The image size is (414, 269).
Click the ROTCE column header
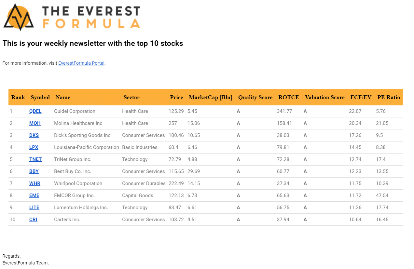tap(289, 98)
